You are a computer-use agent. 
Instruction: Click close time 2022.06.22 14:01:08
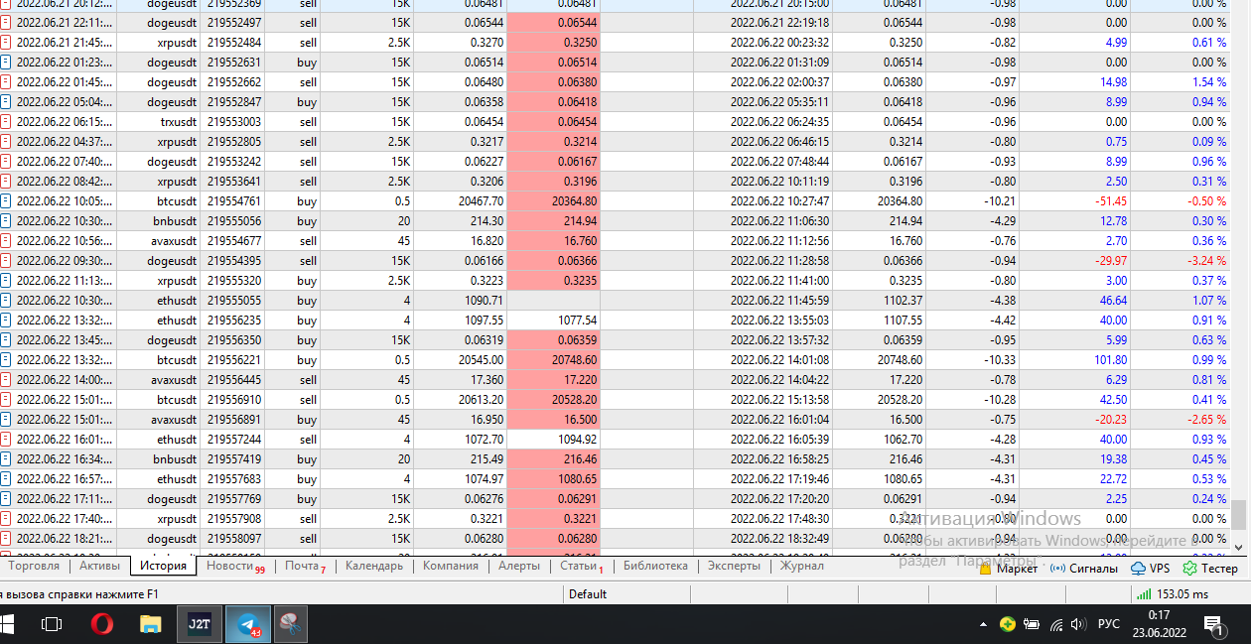(779, 360)
